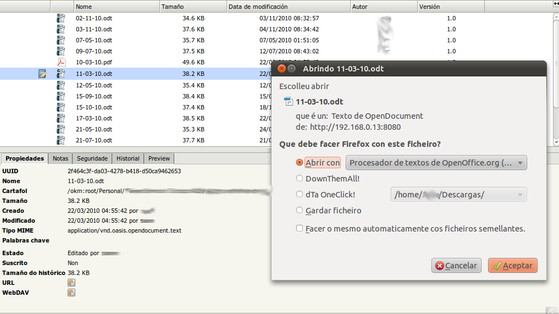559x314 pixels.
Task: Click the MIME type application/vnd.oasis.opendocument.text
Action: coord(124,230)
